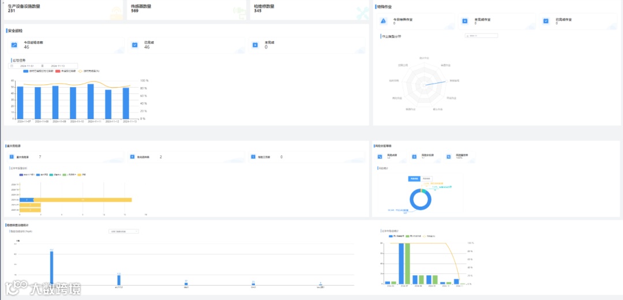Click the faded wrench icon on 检维修数量 card
The image size is (623, 300).
point(362,12)
